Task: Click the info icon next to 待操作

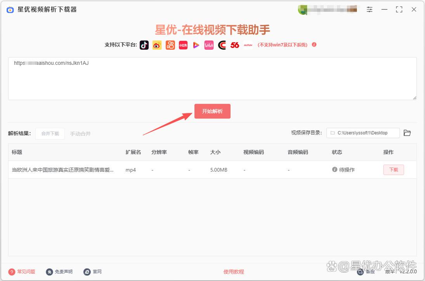Action: pos(335,169)
